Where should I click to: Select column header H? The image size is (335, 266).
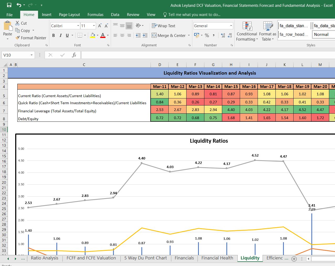(231, 65)
